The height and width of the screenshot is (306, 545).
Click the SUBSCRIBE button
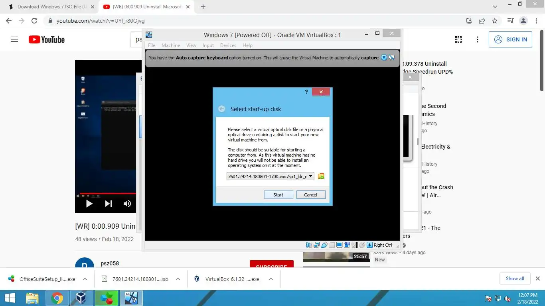[272, 265]
